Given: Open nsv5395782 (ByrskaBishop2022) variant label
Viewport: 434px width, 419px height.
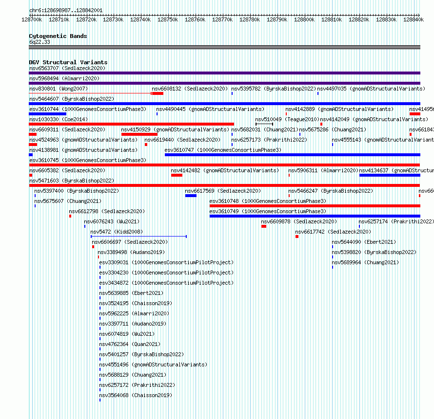Looking at the screenshot, I should click(274, 89).
